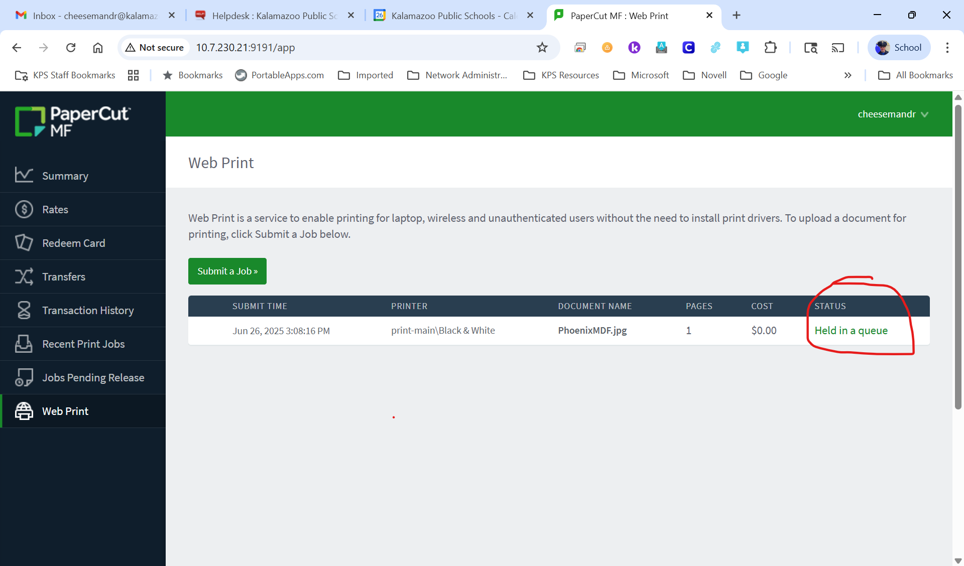Click the Redeem Card icon
Screen dimensions: 964x566
click(x=24, y=243)
